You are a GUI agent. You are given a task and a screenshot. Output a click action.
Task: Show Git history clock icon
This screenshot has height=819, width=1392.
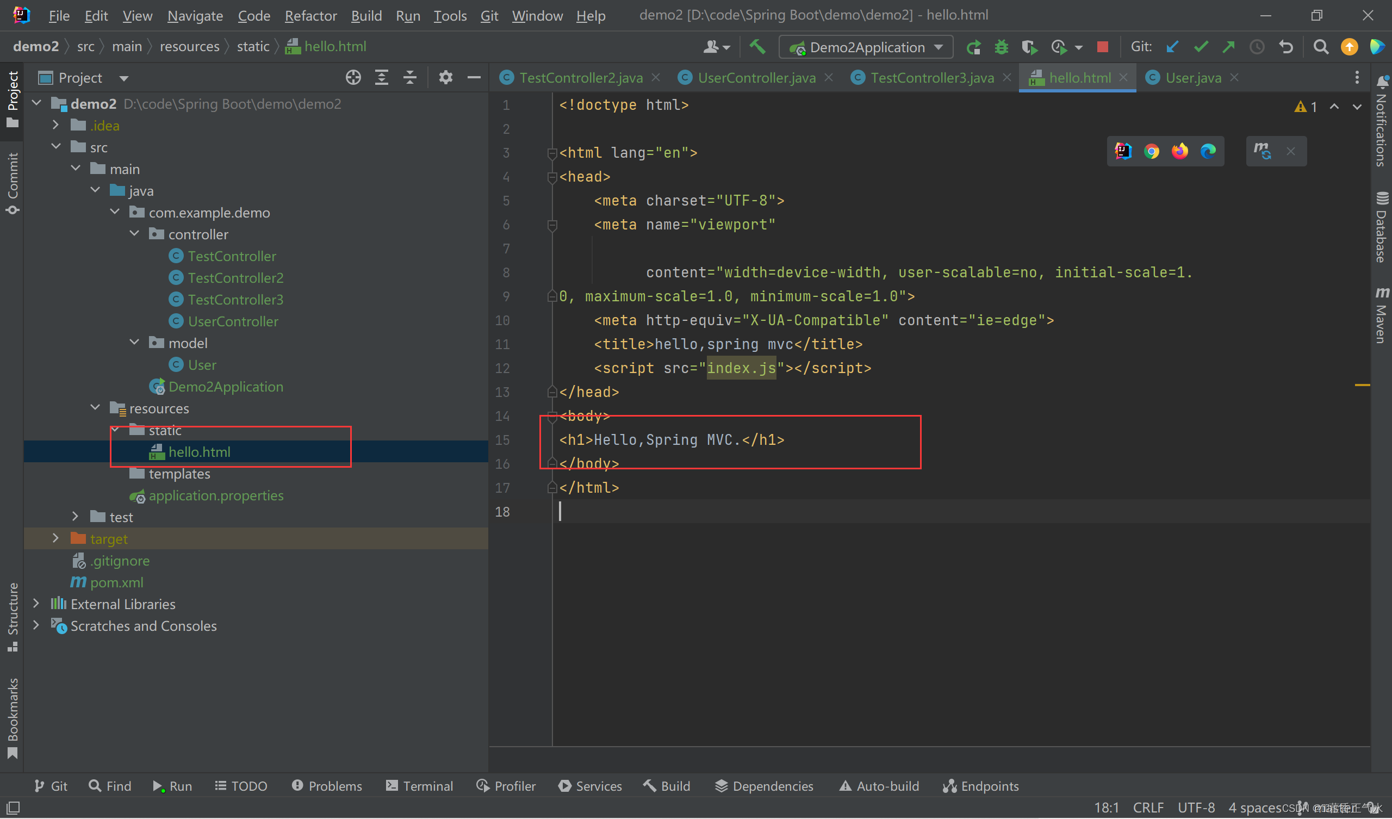pos(1257,47)
